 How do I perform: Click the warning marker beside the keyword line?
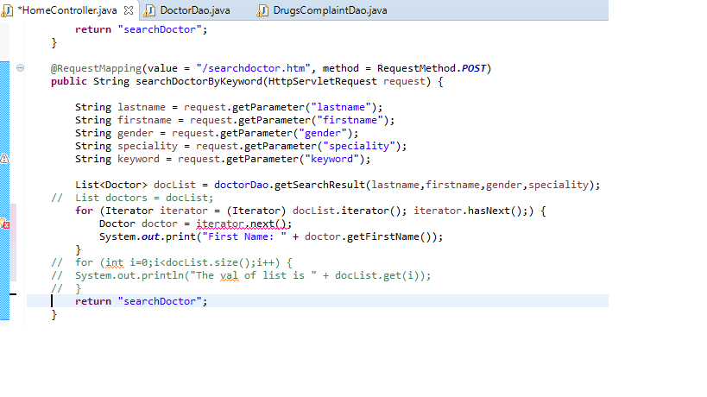click(4, 159)
